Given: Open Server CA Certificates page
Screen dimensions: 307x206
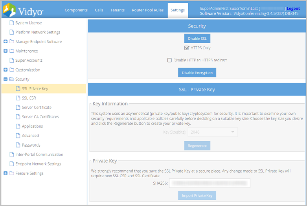Looking at the screenshot, I should pos(40,117).
